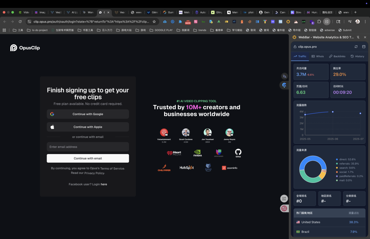Go back to previous page
This screenshot has width=370, height=239.
pyautogui.click(x=5, y=22)
